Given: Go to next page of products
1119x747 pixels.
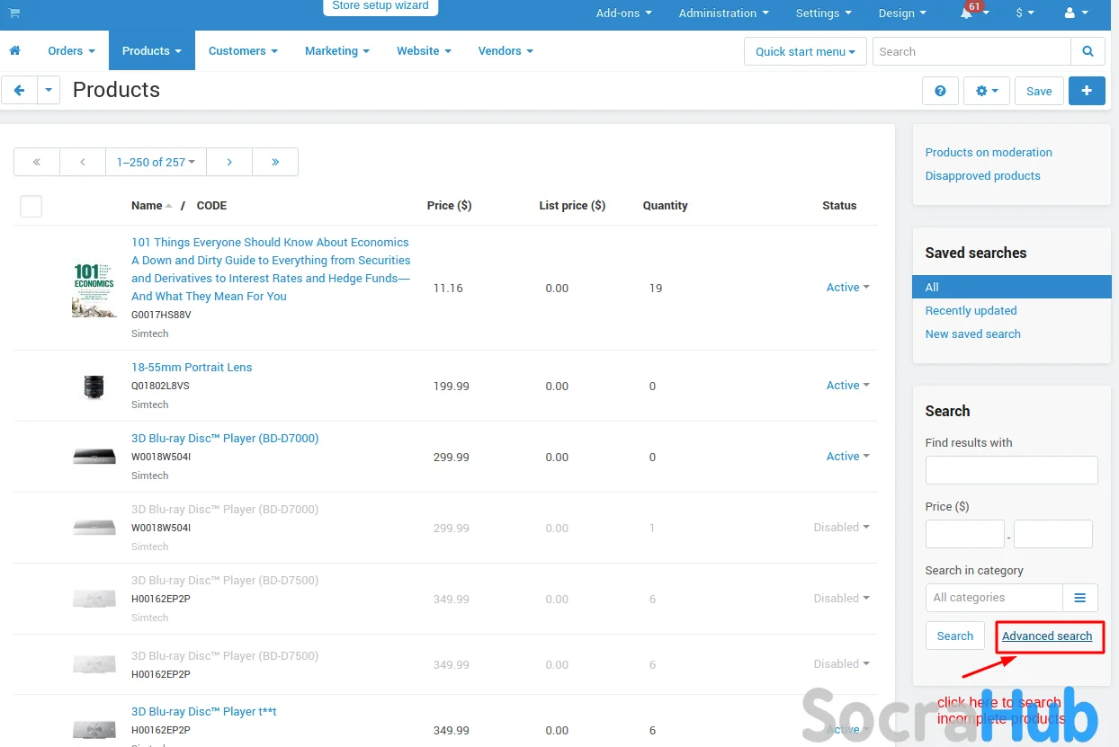Looking at the screenshot, I should 229,162.
